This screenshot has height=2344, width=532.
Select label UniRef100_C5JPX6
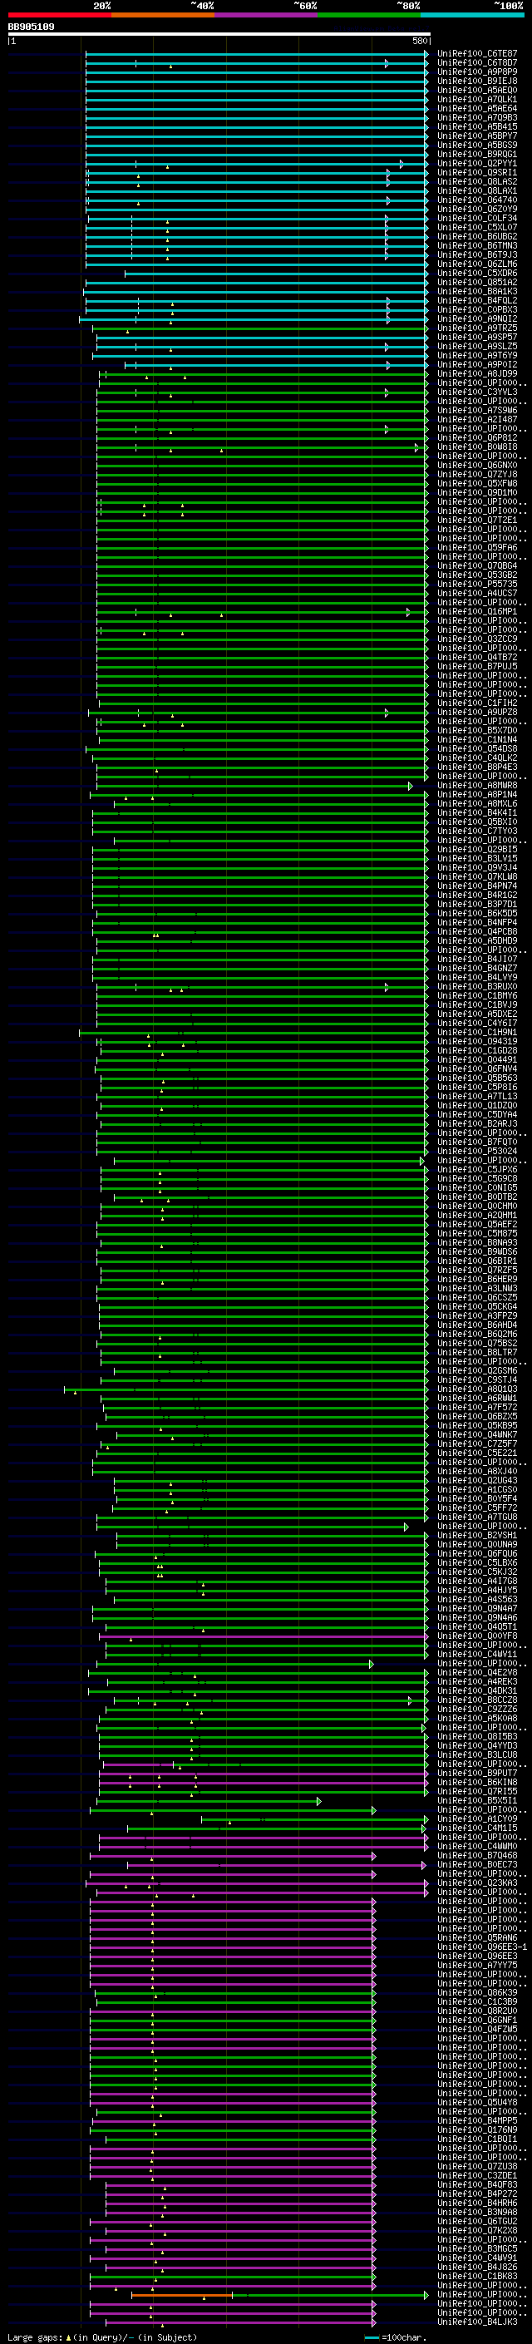coord(476,1169)
